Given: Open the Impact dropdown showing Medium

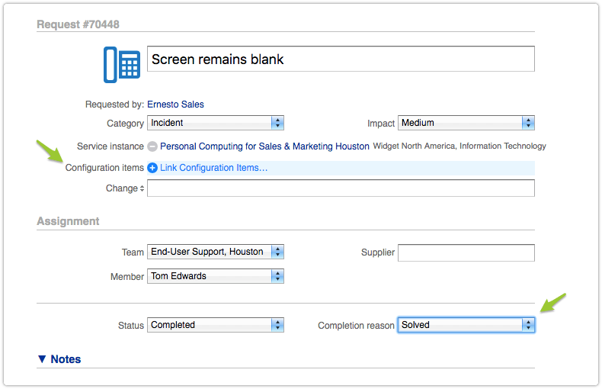Looking at the screenshot, I should (466, 123).
